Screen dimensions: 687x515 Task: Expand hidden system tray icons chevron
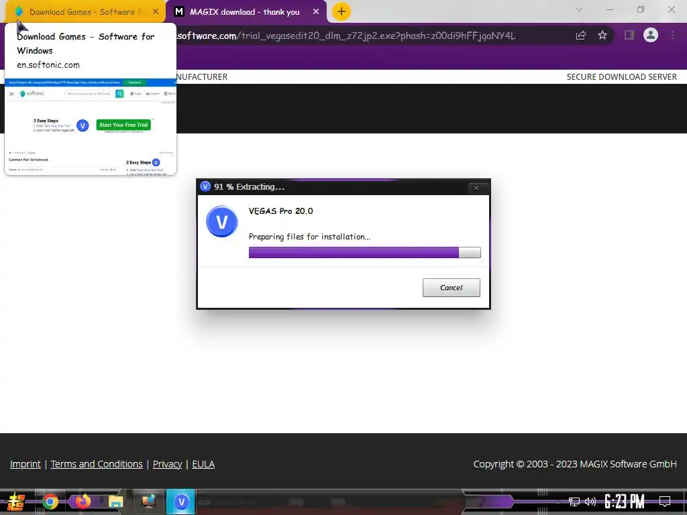coord(558,502)
